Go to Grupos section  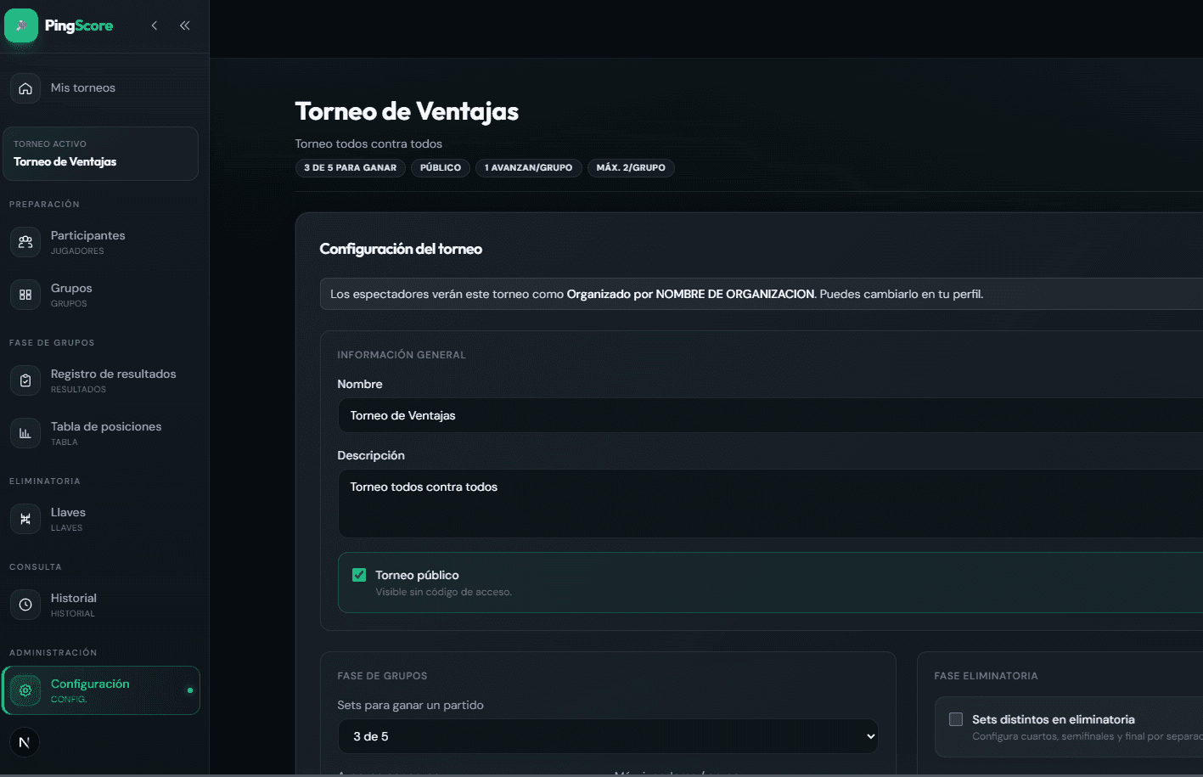(x=100, y=295)
